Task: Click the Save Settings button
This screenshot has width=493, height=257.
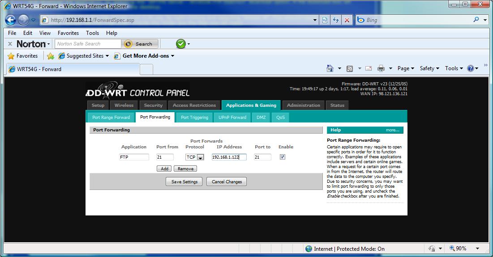Action: 184,182
